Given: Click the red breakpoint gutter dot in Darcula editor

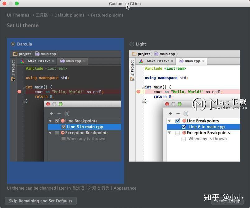Looking at the screenshot, I should tap(19, 92).
